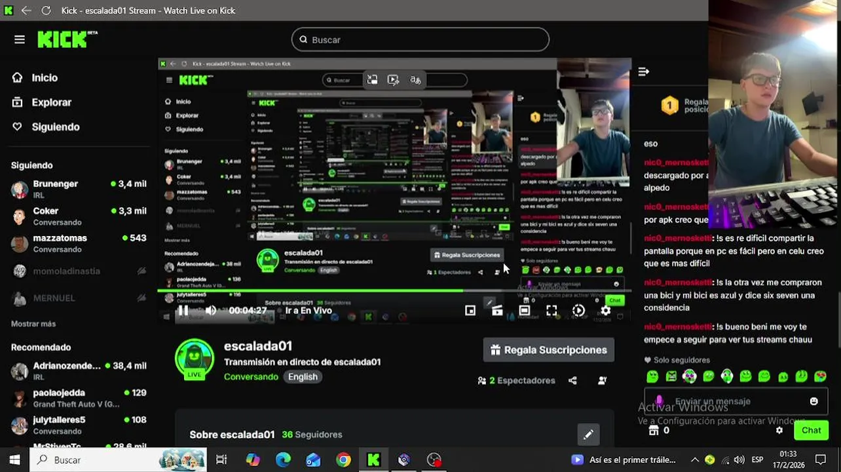The height and width of the screenshot is (472, 841).
Task: Click the English language tag
Action: (x=303, y=377)
